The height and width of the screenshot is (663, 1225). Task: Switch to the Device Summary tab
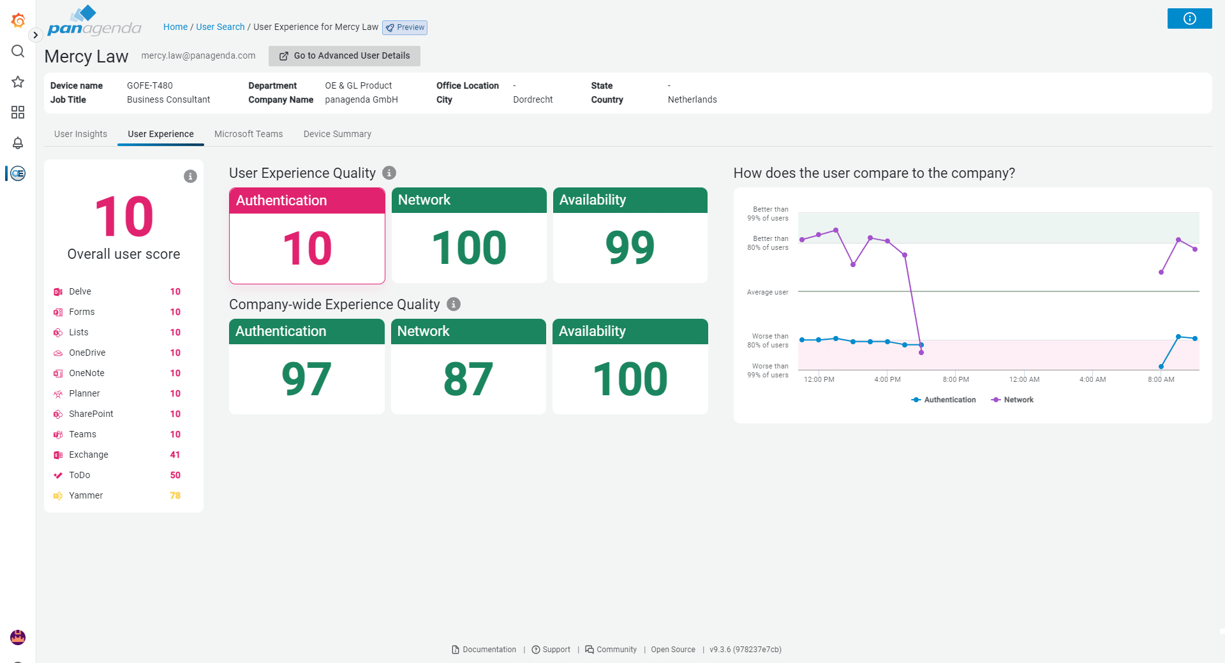point(337,134)
